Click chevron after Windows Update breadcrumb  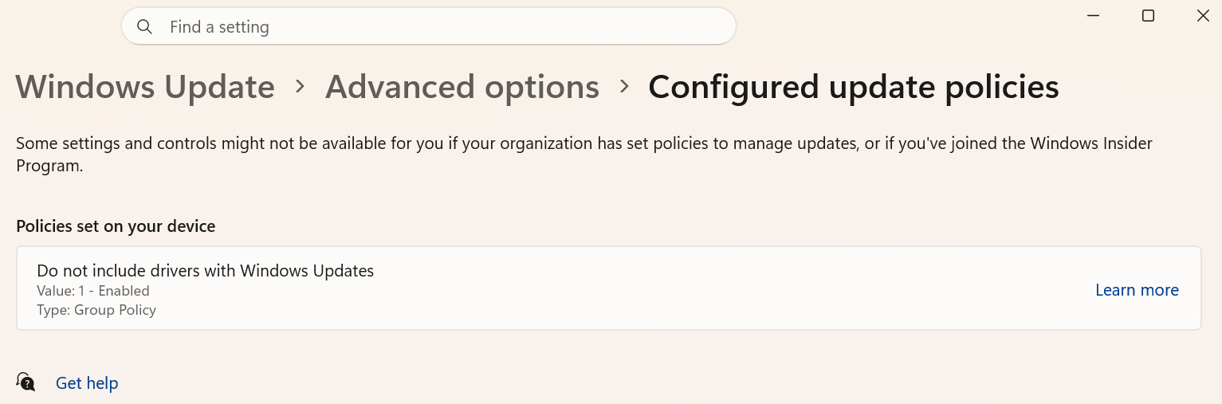(x=301, y=86)
